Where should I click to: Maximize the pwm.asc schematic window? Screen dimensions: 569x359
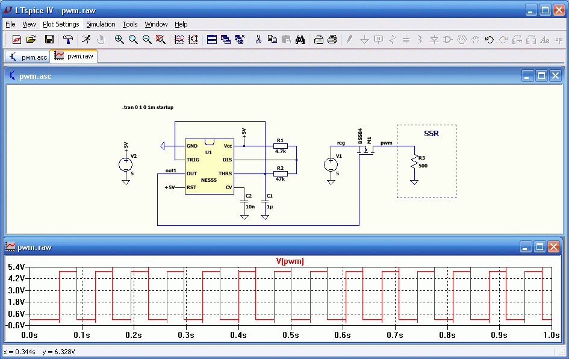541,76
